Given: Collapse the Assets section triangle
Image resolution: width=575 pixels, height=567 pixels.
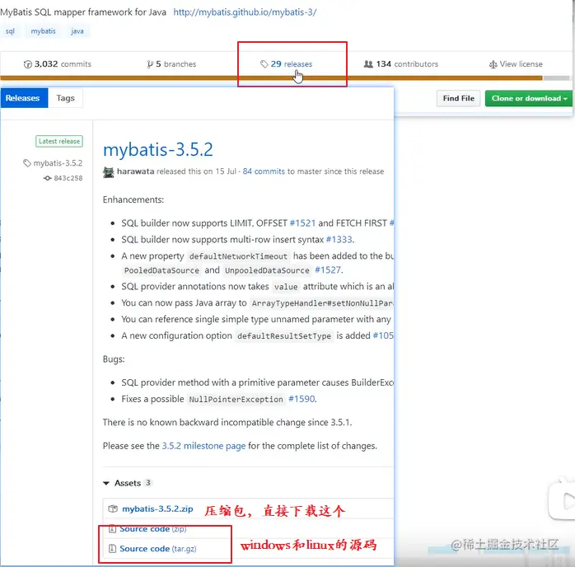Looking at the screenshot, I should (x=106, y=484).
